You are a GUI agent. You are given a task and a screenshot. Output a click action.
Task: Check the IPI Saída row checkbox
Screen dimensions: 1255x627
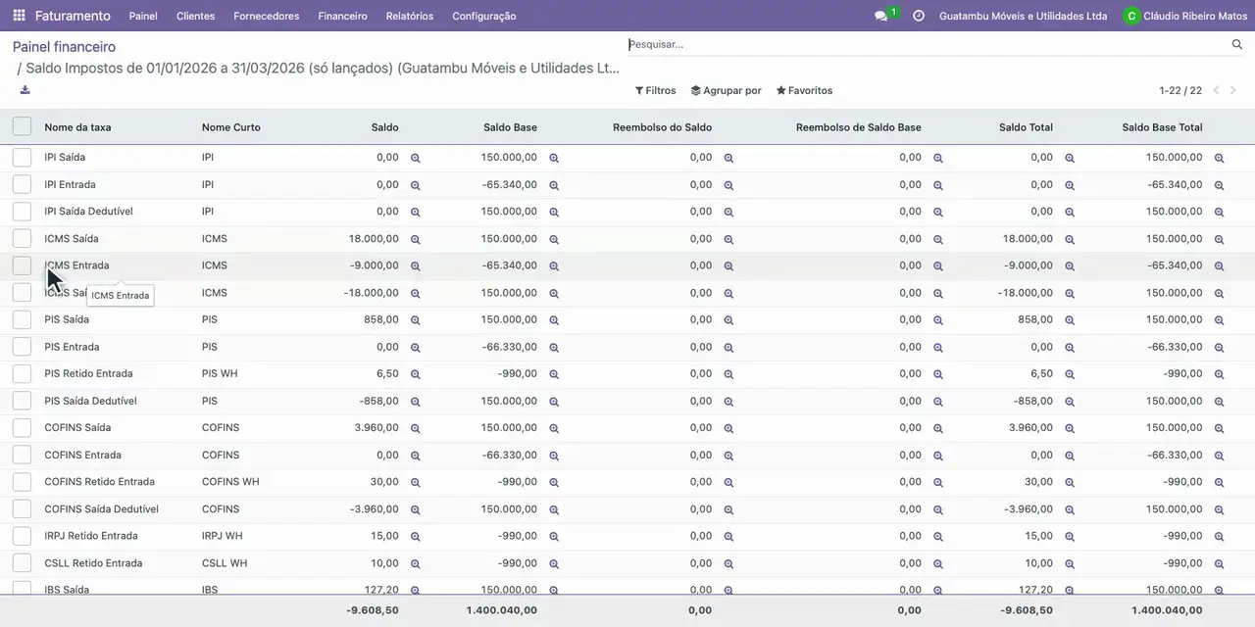click(22, 157)
